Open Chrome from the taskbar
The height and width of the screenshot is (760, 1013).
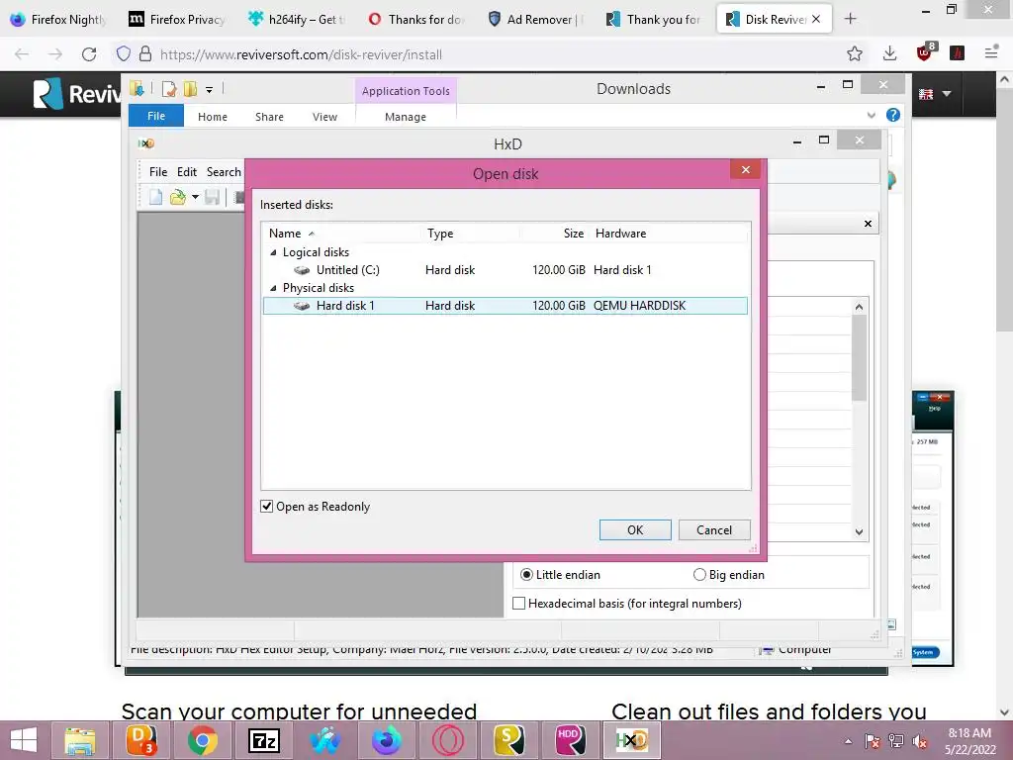point(202,740)
